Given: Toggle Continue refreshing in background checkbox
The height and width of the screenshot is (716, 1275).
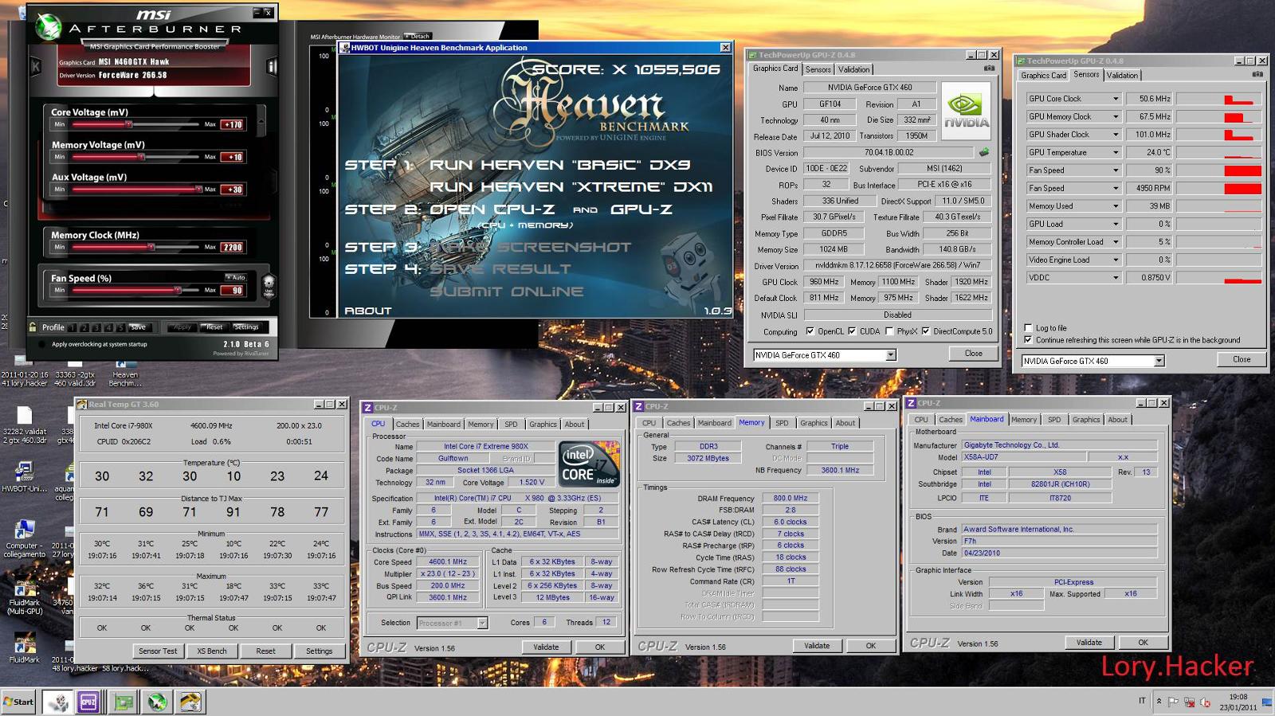Looking at the screenshot, I should (1028, 339).
